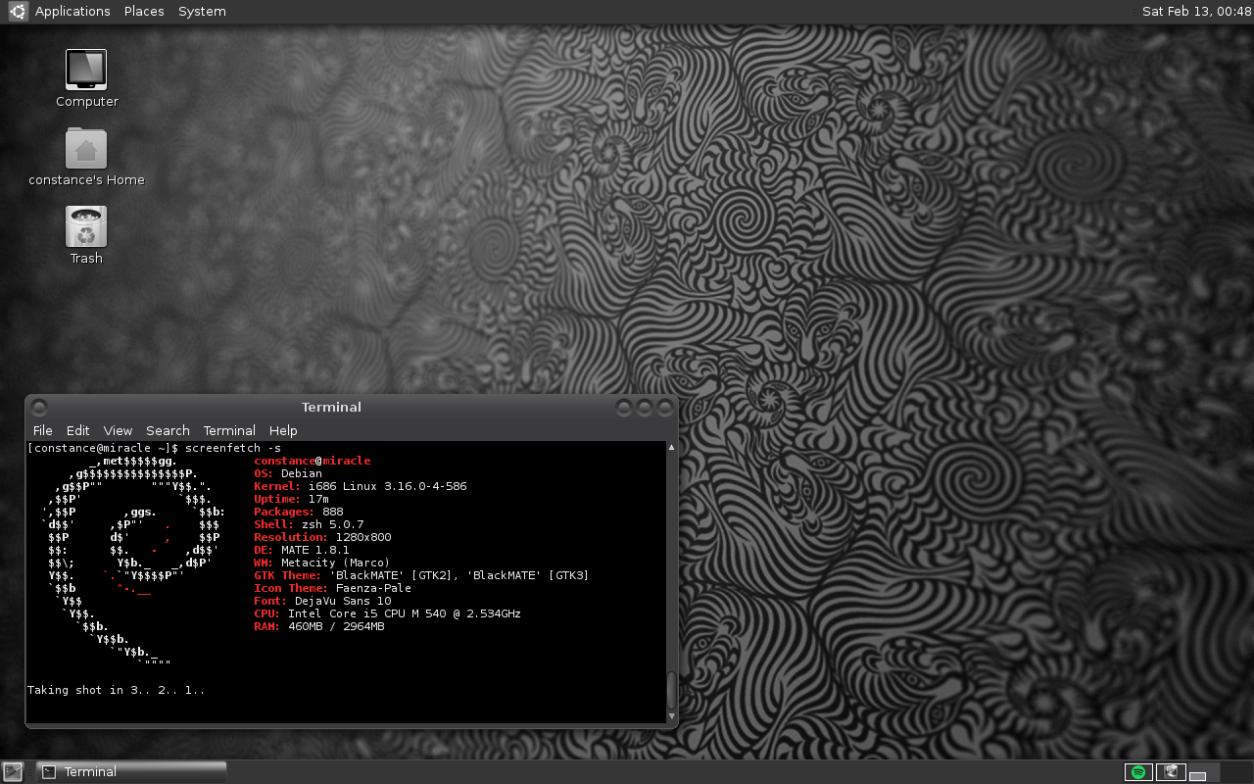Open the Computer desktop icon
The image size is (1254, 784).
[86, 71]
